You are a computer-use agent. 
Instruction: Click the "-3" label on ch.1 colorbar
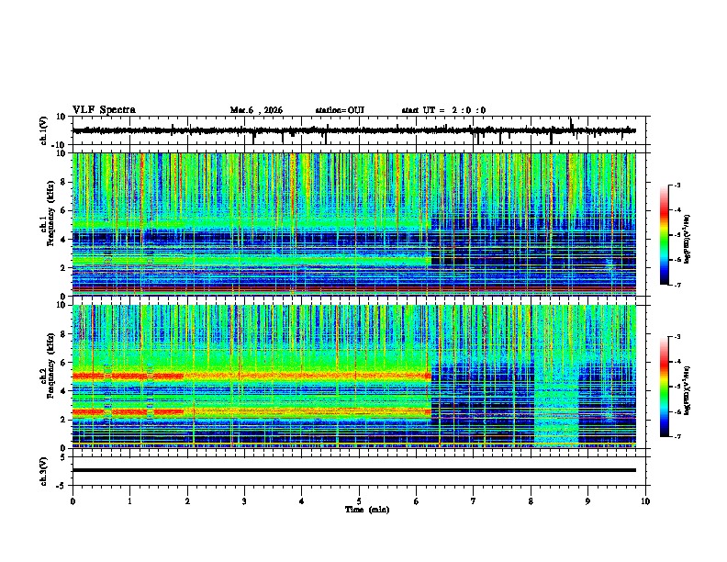[x=677, y=185]
